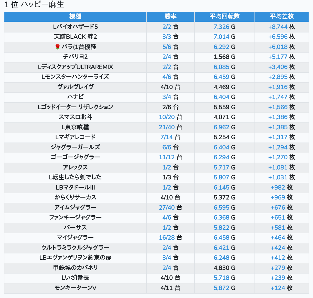This screenshot has height=298, width=313.
Task: Select Lマギアレコード machine name
Action: 75,137
